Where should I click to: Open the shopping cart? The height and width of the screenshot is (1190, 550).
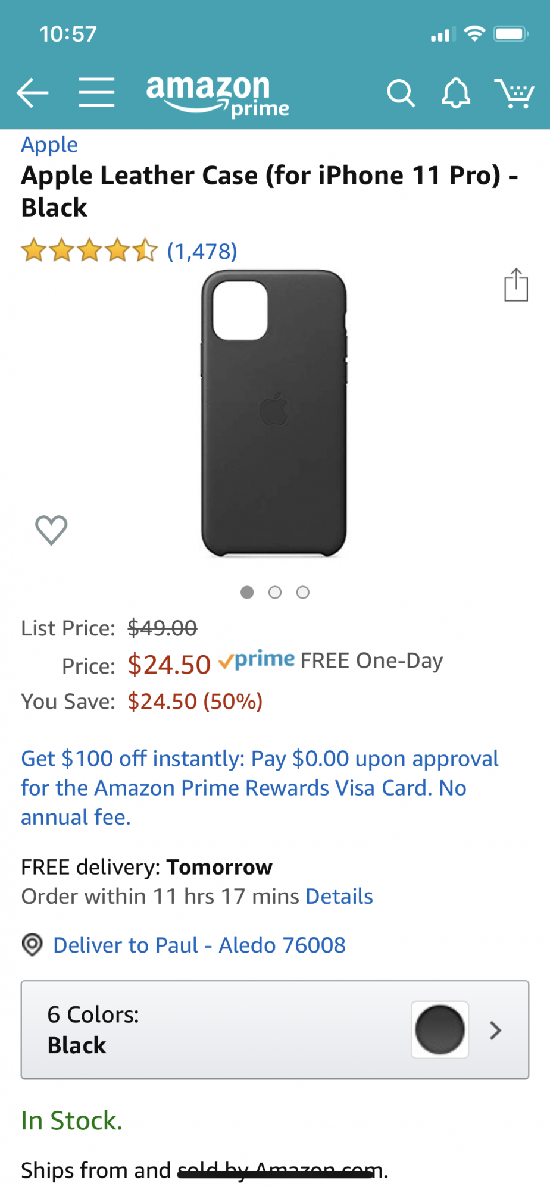tap(515, 93)
